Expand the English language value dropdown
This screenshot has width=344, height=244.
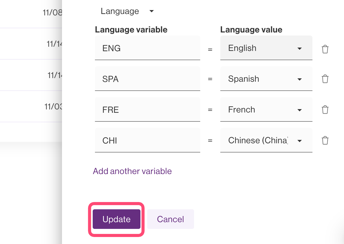[266, 48]
